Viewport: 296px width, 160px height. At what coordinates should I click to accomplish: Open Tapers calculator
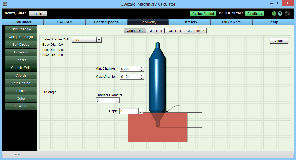[21, 60]
